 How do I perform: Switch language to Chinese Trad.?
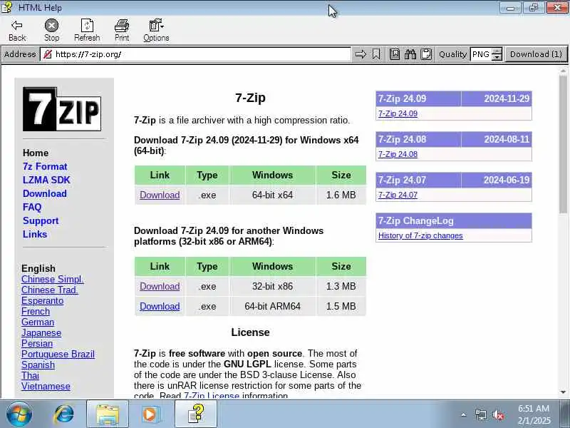(x=49, y=290)
